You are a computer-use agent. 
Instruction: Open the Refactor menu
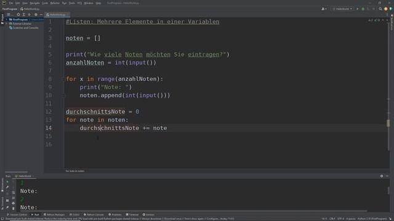[x=55, y=3]
